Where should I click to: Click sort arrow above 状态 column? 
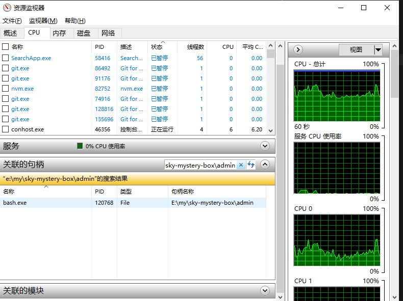(x=163, y=43)
